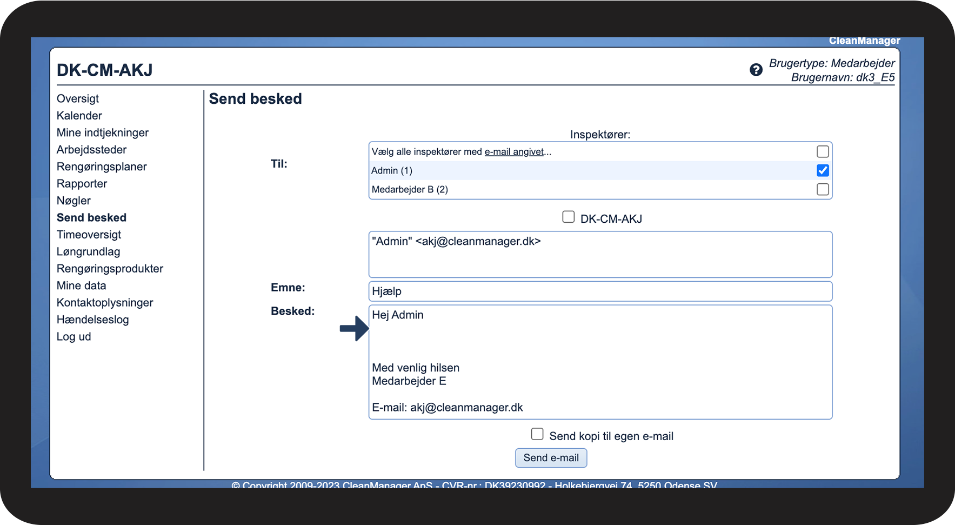The width and height of the screenshot is (955, 525).
Task: Click the CleanManager logo text
Action: 865,41
